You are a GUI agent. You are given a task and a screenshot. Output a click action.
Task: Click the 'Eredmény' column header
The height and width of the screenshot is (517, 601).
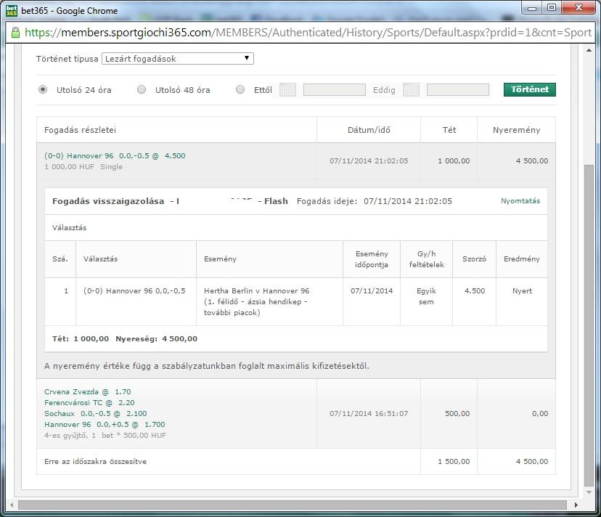click(x=522, y=259)
